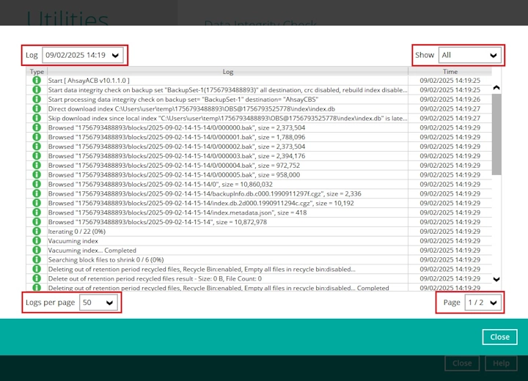Click info icon for 000000.bak browsed entry
Screen dimensions: 528x381
(37, 127)
